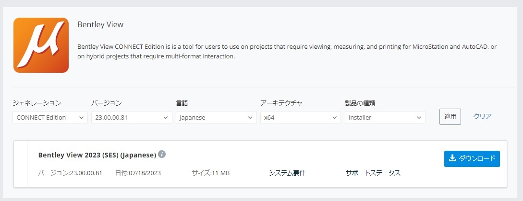Click the Bentley View CONNECT Edition description paragraph
This screenshot has width=523, height=201.
(x=287, y=52)
